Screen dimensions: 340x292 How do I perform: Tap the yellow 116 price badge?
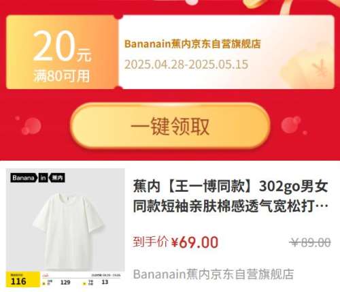[22, 280]
